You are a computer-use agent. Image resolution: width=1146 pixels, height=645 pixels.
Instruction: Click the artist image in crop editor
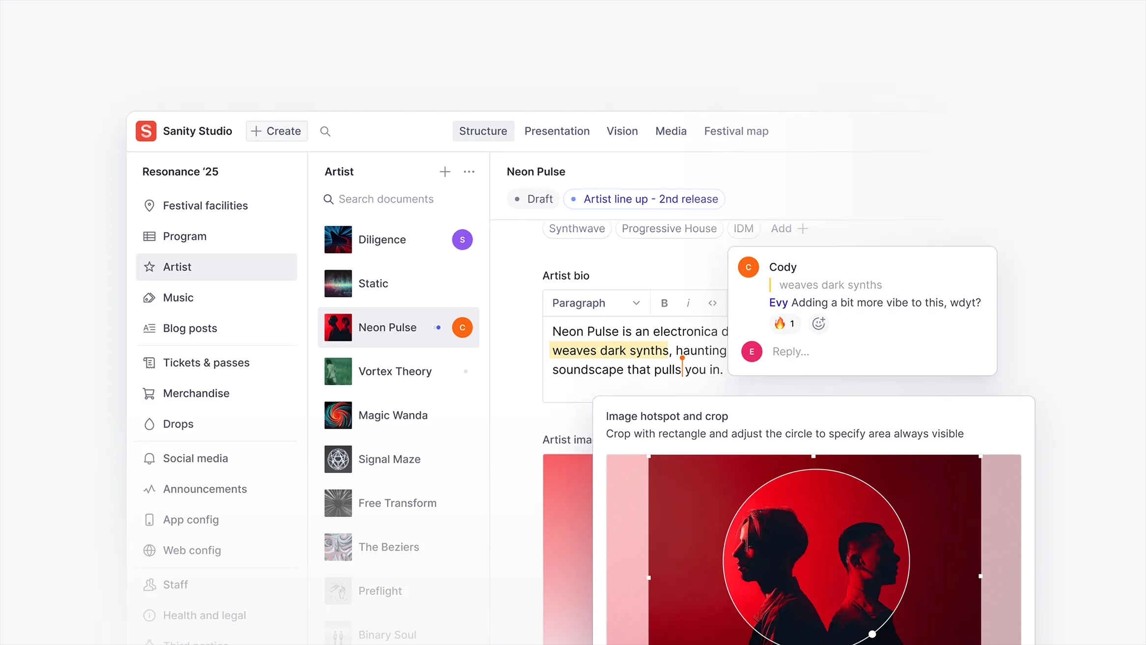click(x=814, y=550)
